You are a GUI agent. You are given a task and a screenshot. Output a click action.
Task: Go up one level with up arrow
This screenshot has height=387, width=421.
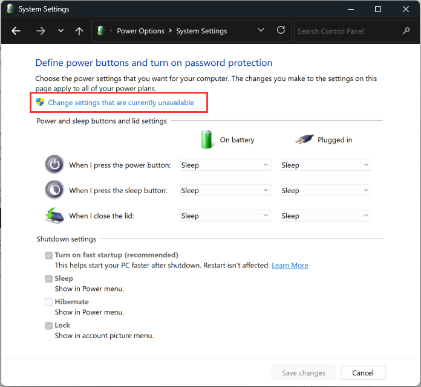(x=79, y=31)
